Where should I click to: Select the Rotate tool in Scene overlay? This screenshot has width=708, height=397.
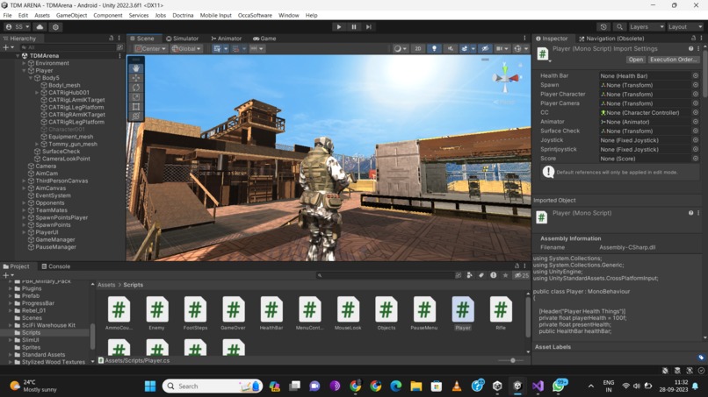pyautogui.click(x=136, y=88)
